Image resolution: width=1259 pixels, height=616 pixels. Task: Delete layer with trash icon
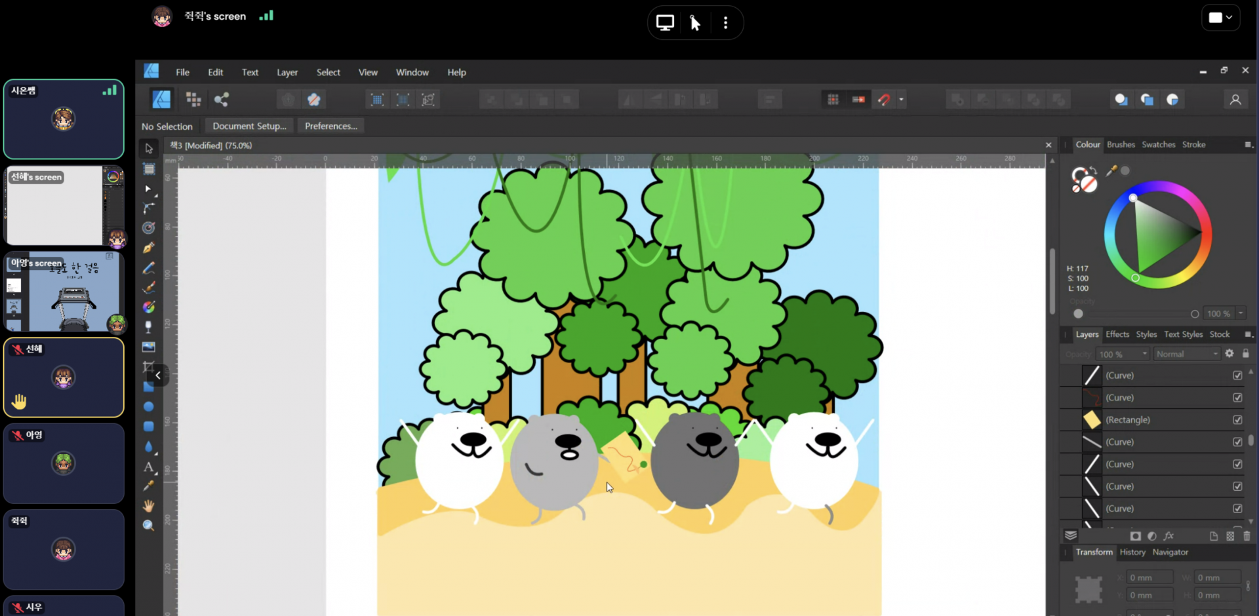(1247, 535)
